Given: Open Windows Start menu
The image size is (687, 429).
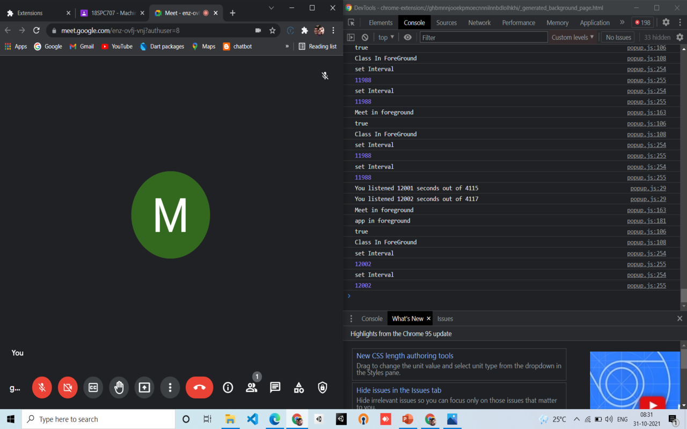Looking at the screenshot, I should 11,419.
